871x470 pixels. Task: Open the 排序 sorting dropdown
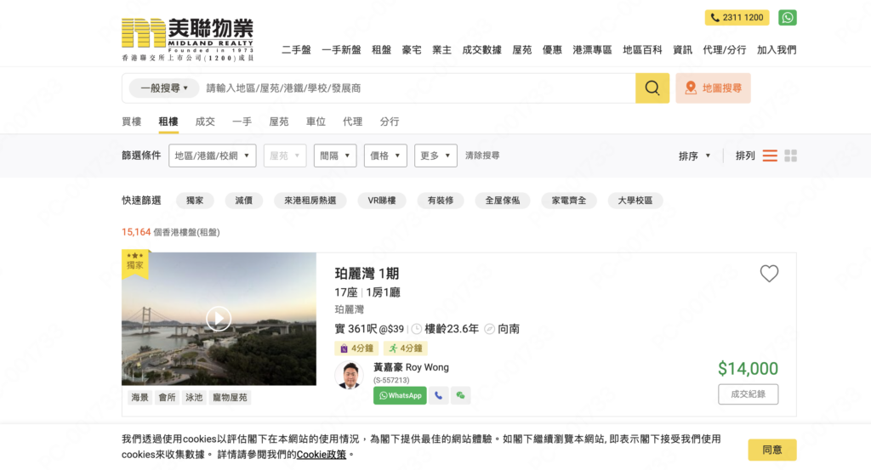tap(694, 156)
